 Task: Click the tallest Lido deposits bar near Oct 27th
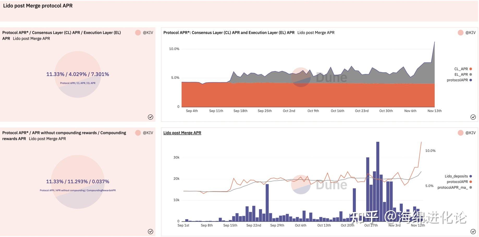click(378, 181)
